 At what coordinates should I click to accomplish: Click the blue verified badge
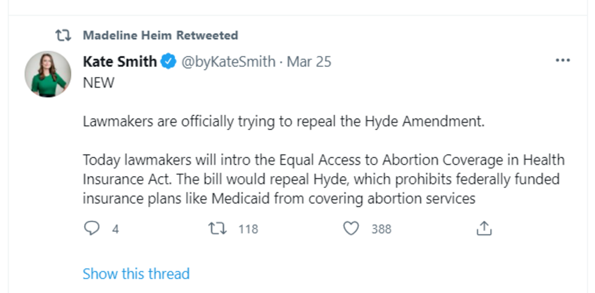(168, 62)
